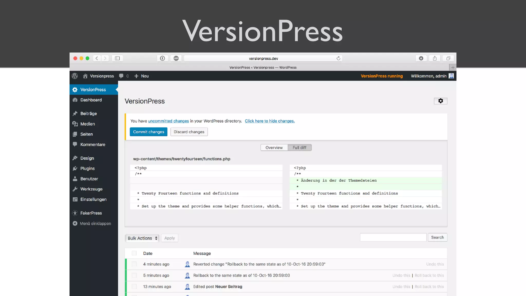Collapse the menu with Menü einklappen
Viewport: 526px width, 296px height.
click(92, 224)
